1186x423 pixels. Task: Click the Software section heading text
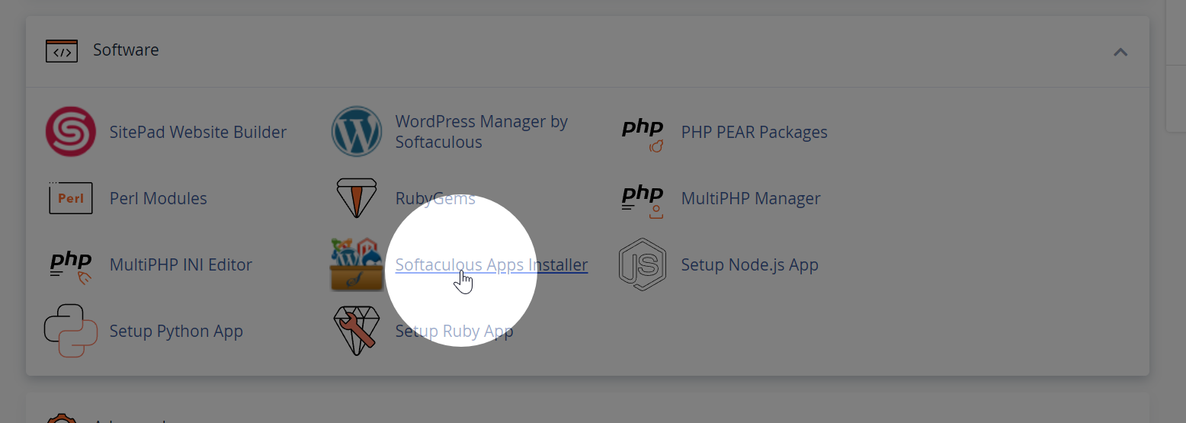point(126,50)
